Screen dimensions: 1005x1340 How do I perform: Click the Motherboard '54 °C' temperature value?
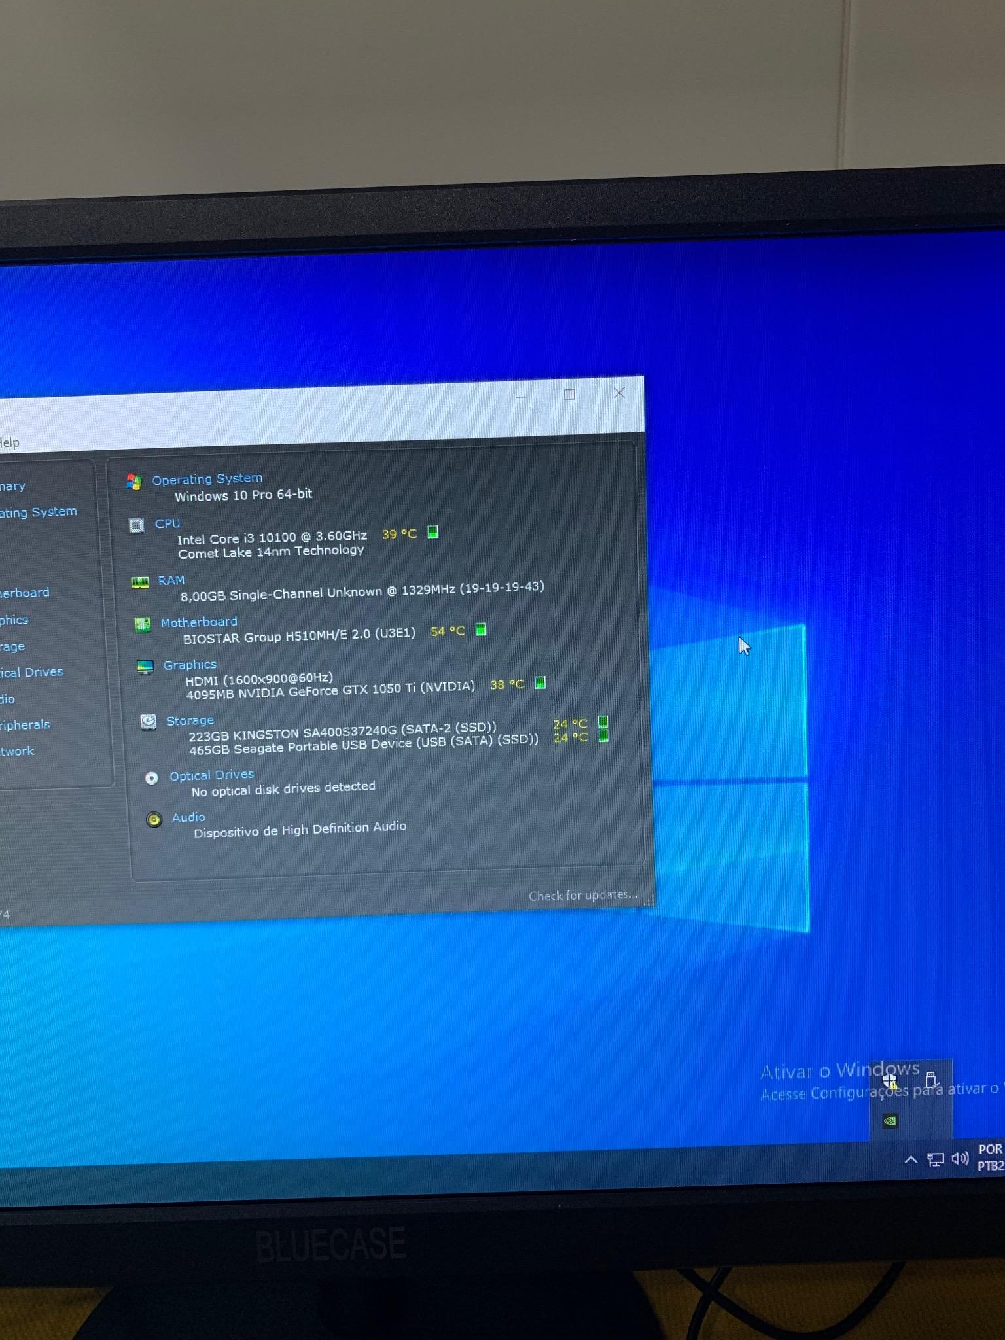tap(448, 631)
